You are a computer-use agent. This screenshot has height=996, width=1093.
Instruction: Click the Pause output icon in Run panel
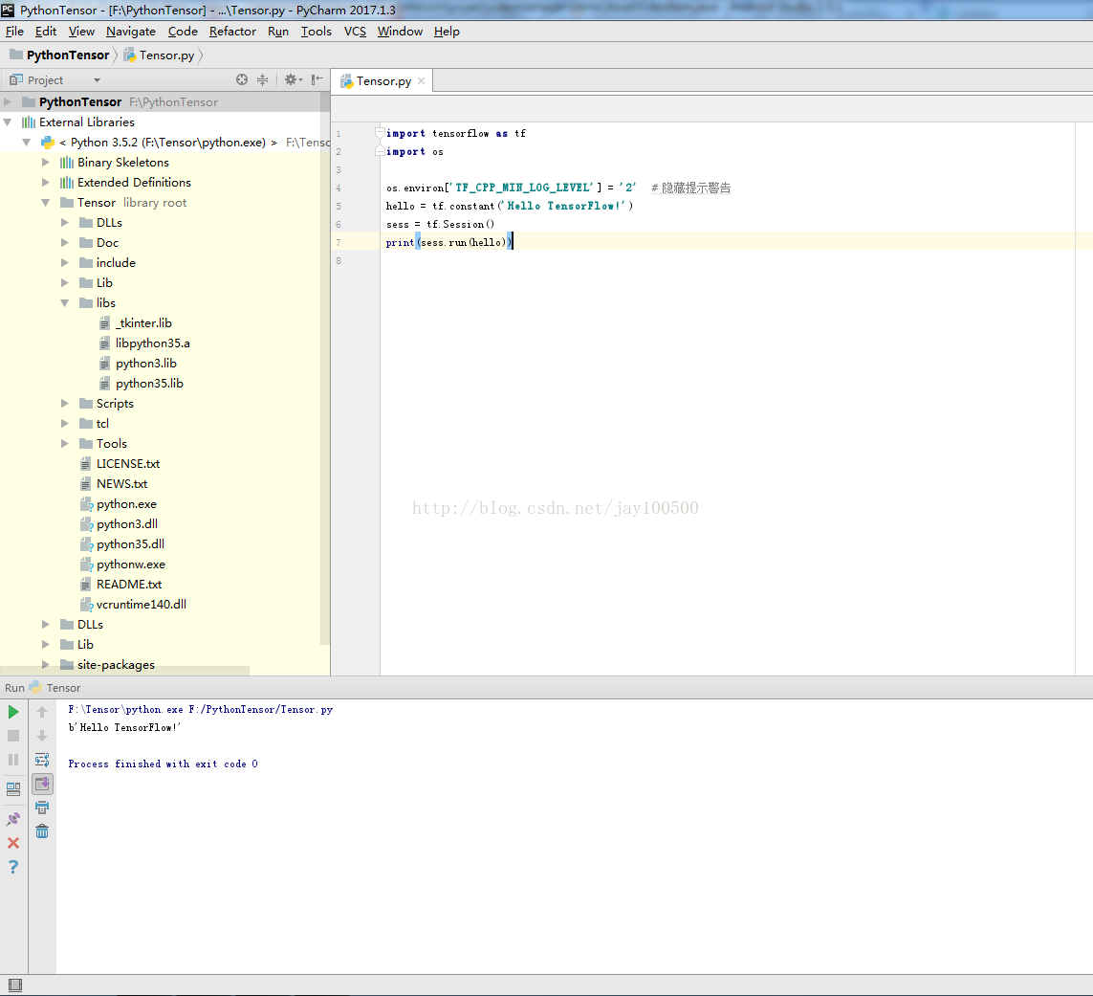coord(13,760)
